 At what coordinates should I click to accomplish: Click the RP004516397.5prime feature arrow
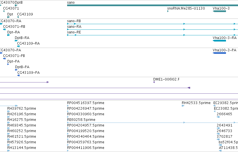pos(68,106)
